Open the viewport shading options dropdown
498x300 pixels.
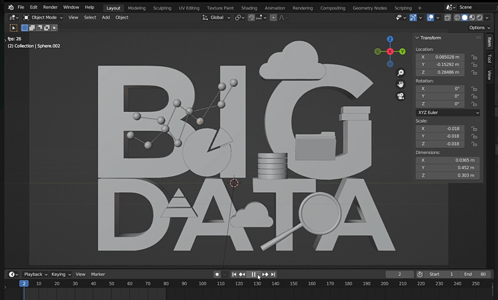(x=487, y=17)
